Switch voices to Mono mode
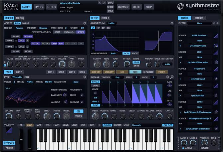 (26, 23)
